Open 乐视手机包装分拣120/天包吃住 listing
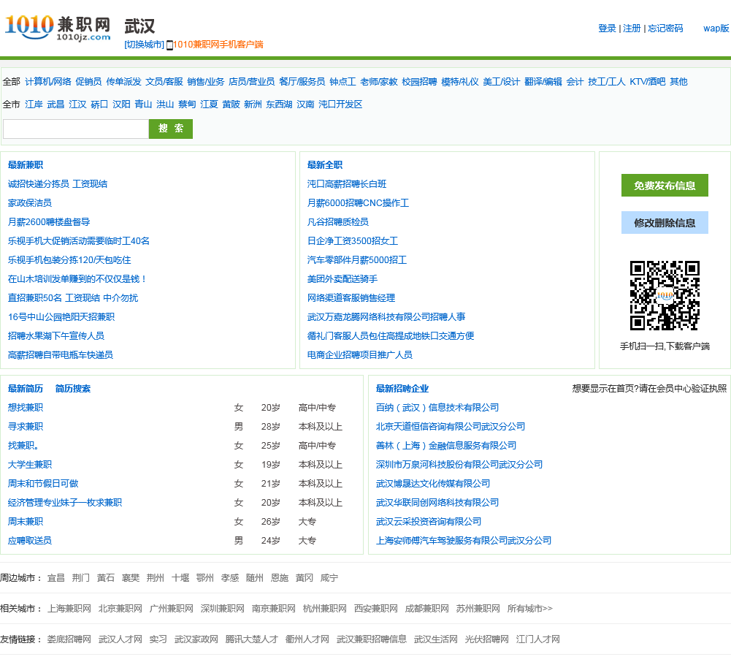The height and width of the screenshot is (665, 731). [x=69, y=260]
